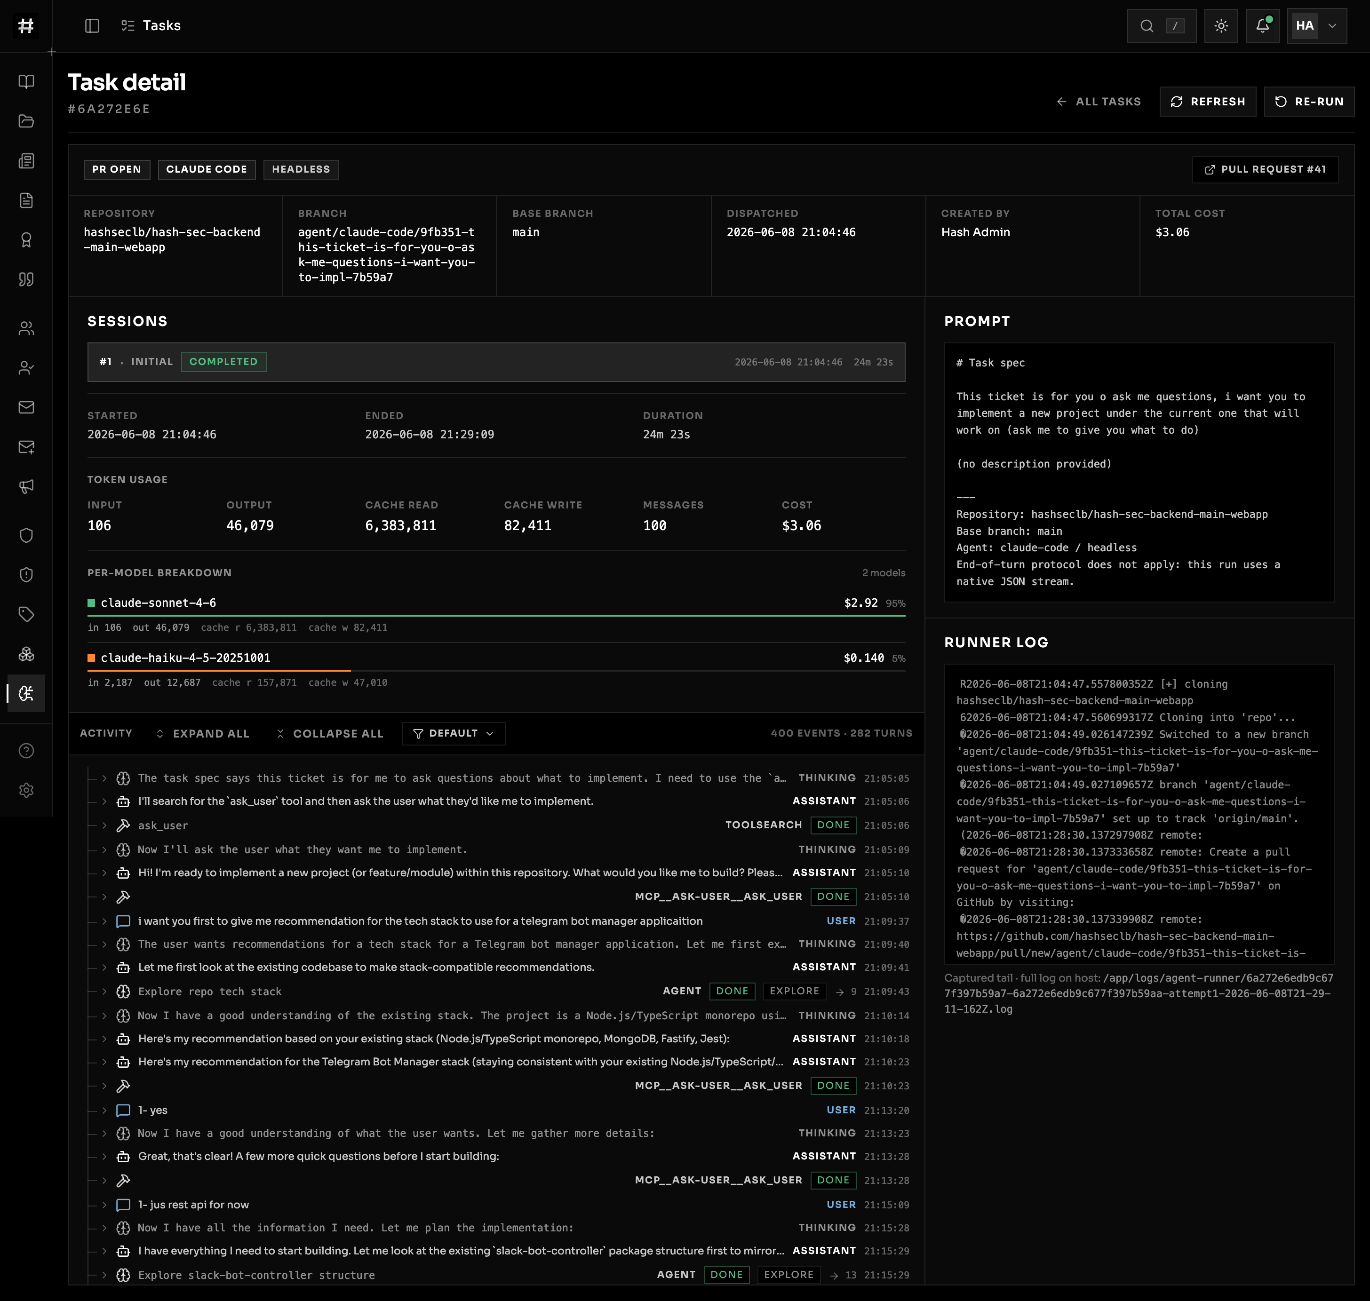Open the newspaper icon in sidebar
This screenshot has width=1370, height=1301.
tap(26, 161)
